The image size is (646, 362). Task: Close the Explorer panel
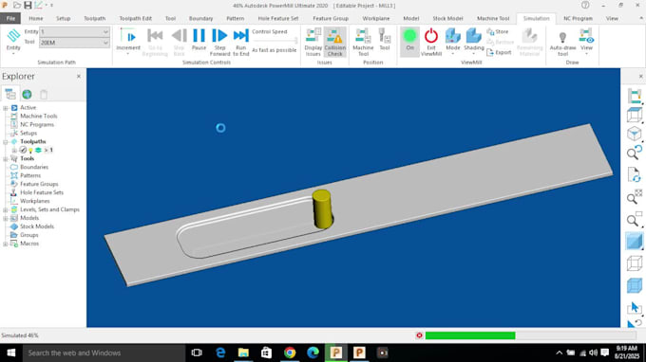pos(79,77)
